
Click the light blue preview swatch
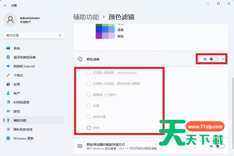click(x=112, y=30)
